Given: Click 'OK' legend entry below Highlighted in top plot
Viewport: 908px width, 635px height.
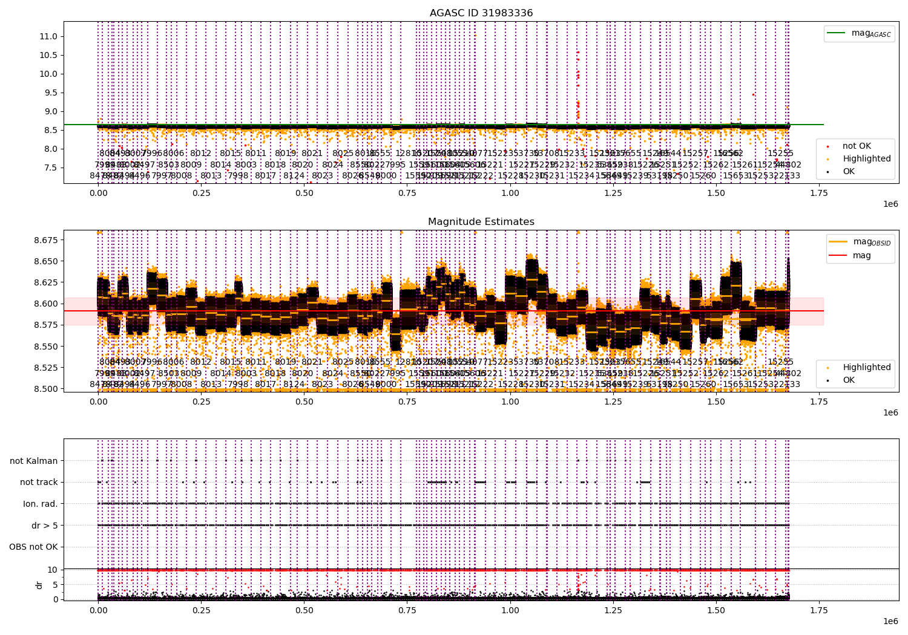Looking at the screenshot, I should tap(849, 171).
